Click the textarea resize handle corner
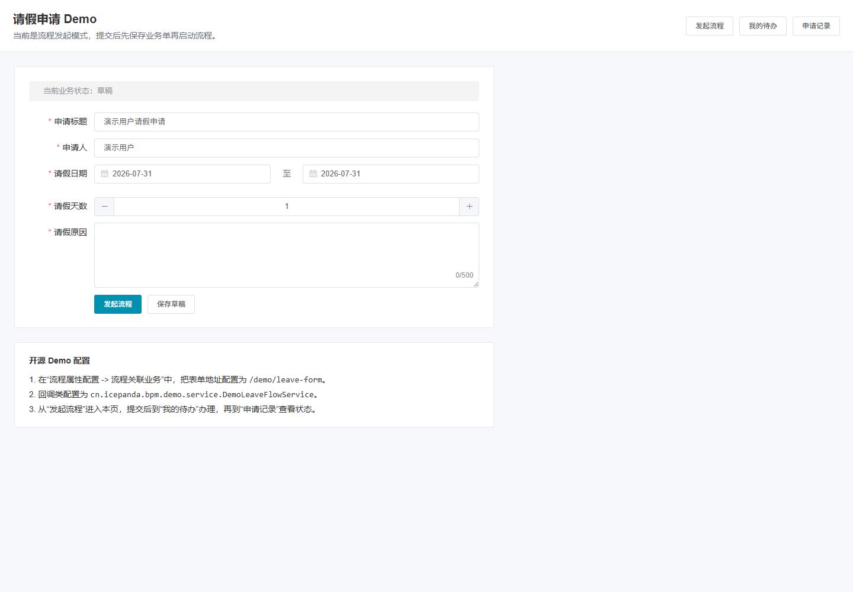The width and height of the screenshot is (853, 592). [476, 284]
